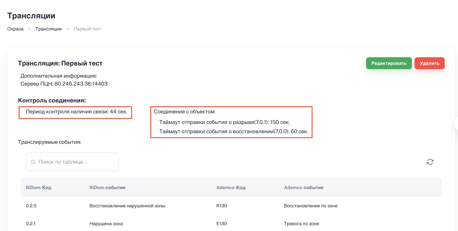Go to Трансляции in the breadcrumb
Viewport: 458px width, 231px height.
[49, 29]
